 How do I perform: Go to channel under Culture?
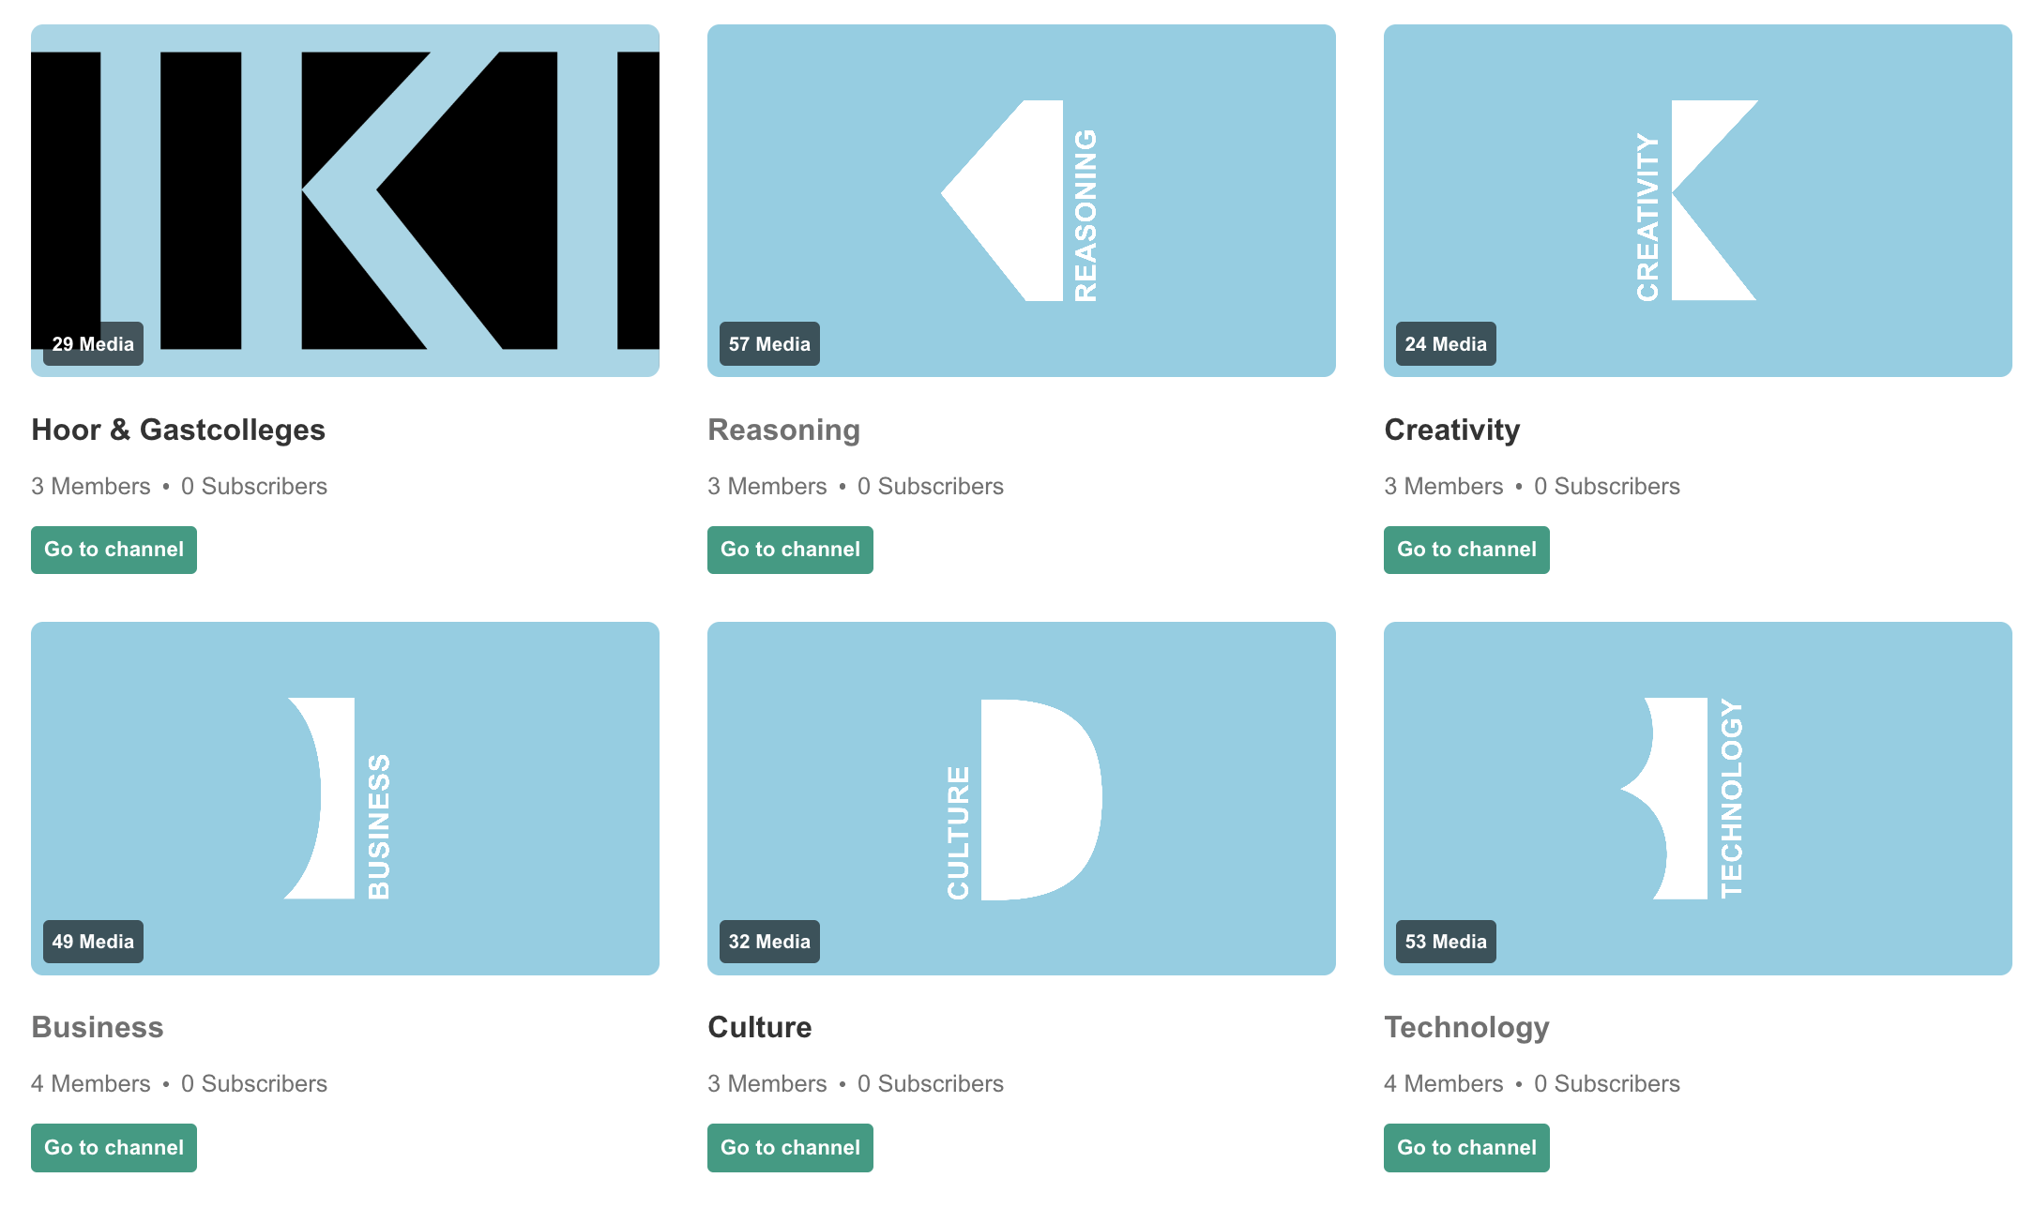[x=790, y=1148]
